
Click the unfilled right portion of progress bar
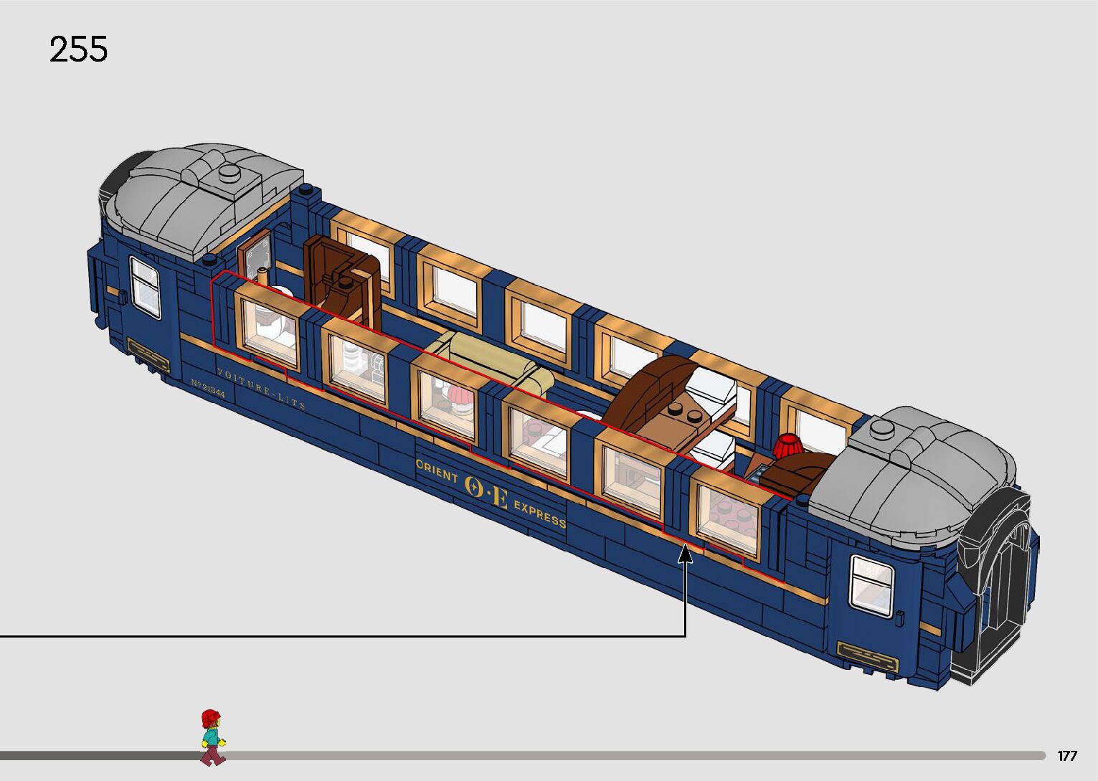pyautogui.click(x=631, y=755)
